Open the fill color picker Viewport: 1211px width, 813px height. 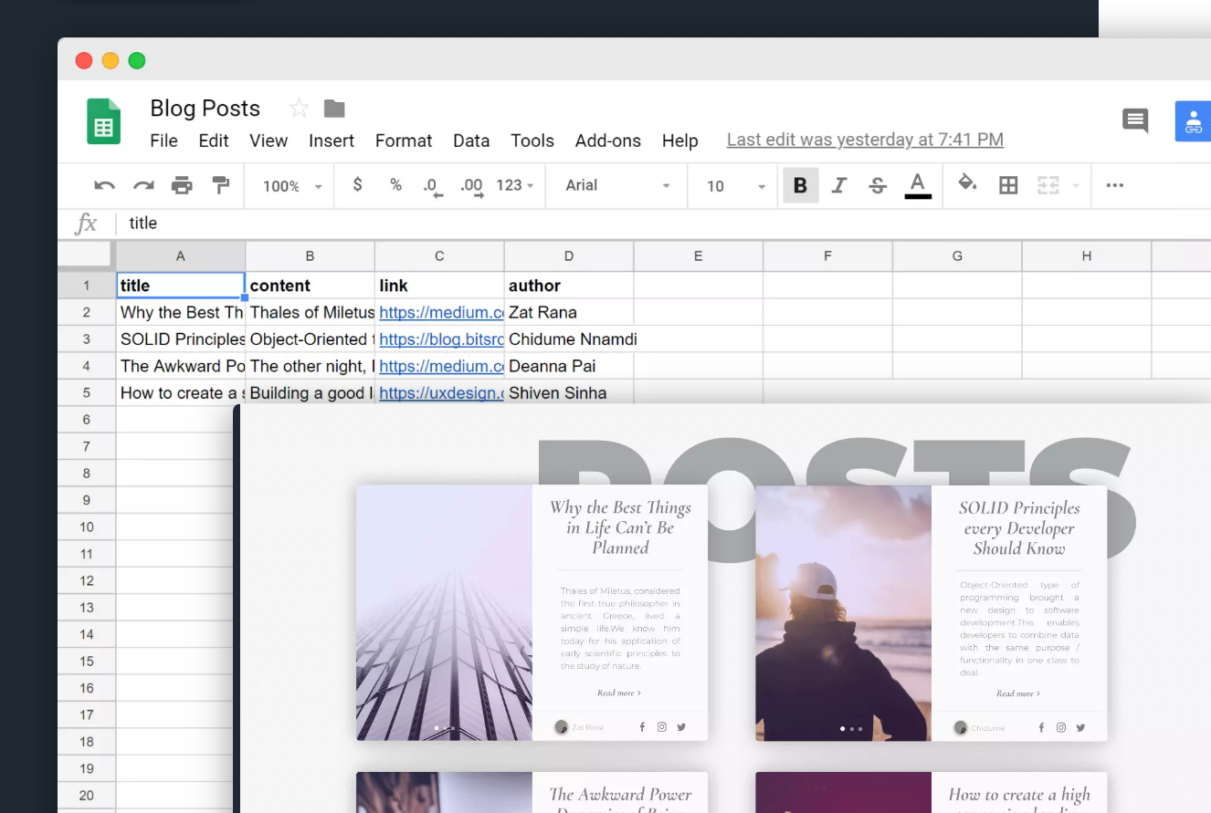tap(967, 183)
